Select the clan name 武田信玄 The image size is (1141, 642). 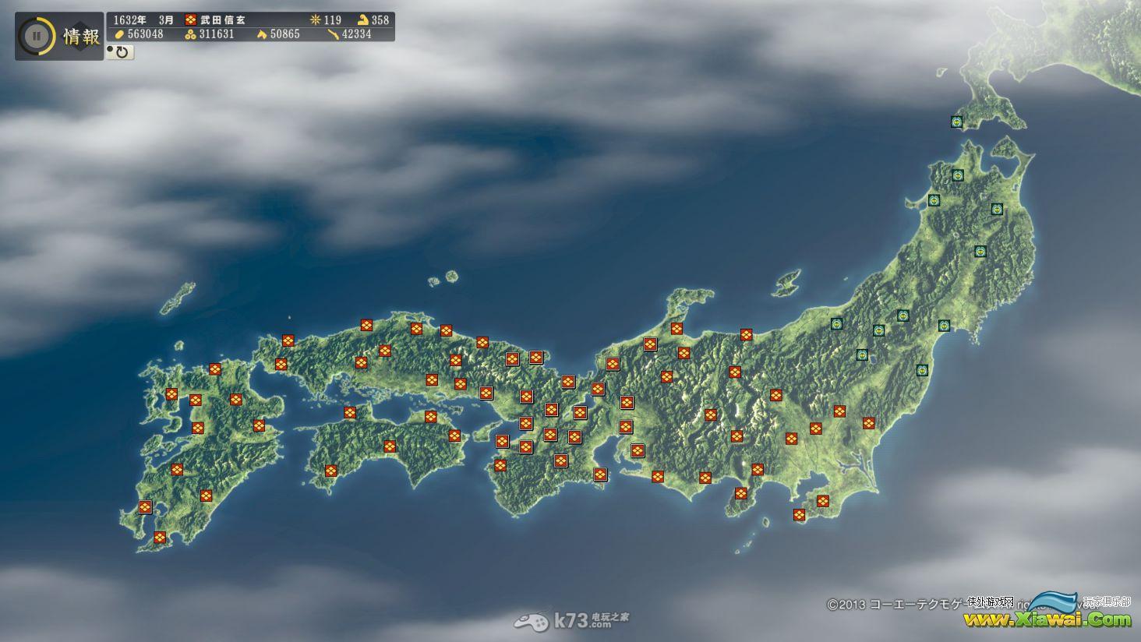[x=222, y=19]
